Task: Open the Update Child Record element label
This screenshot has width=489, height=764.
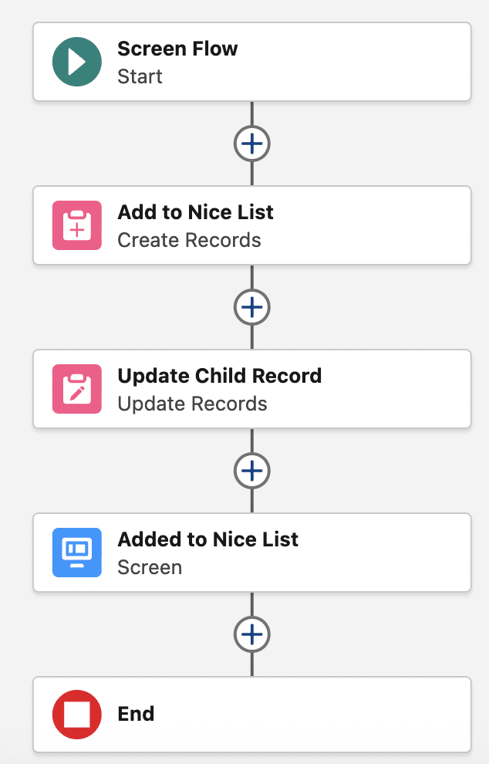Action: [219, 376]
